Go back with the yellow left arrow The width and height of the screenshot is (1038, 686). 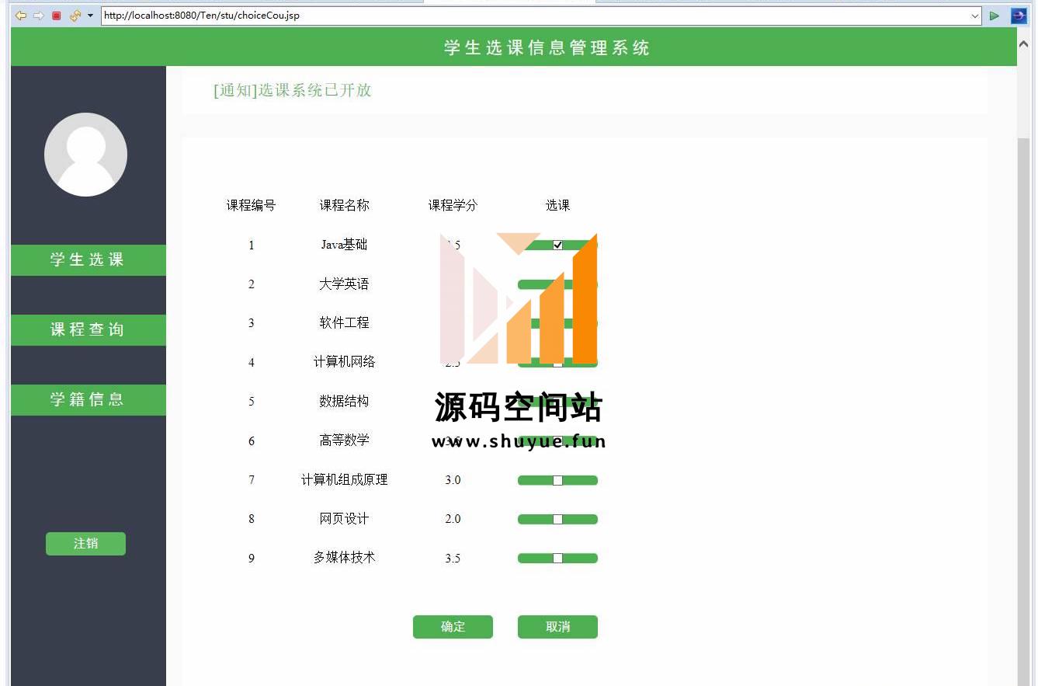21,16
